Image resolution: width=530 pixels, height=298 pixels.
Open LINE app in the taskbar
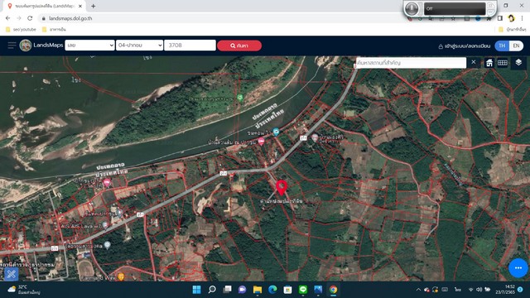tap(303, 290)
